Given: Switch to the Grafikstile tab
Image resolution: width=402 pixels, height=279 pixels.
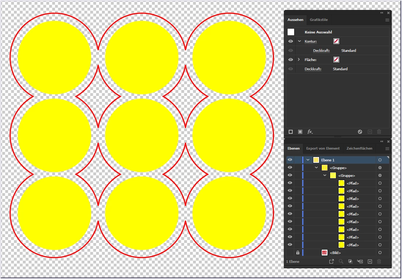Looking at the screenshot, I should click(x=319, y=20).
